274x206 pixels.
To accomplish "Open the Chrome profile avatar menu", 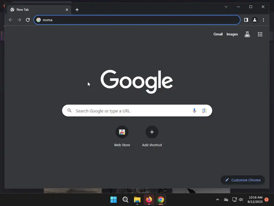I will pos(255,20).
